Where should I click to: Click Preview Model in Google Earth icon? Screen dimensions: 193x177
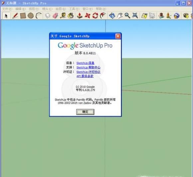pos(177,16)
